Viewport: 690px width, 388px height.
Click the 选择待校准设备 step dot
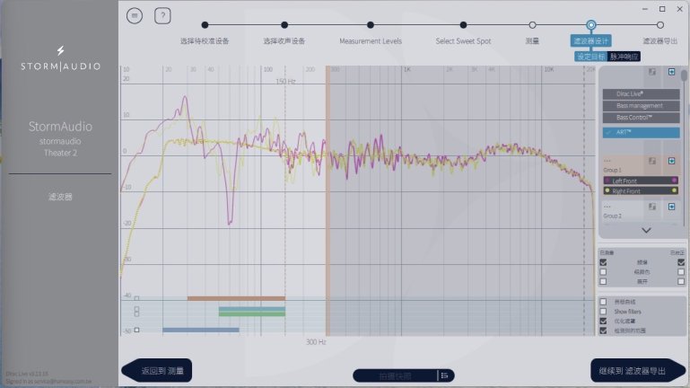205,25
